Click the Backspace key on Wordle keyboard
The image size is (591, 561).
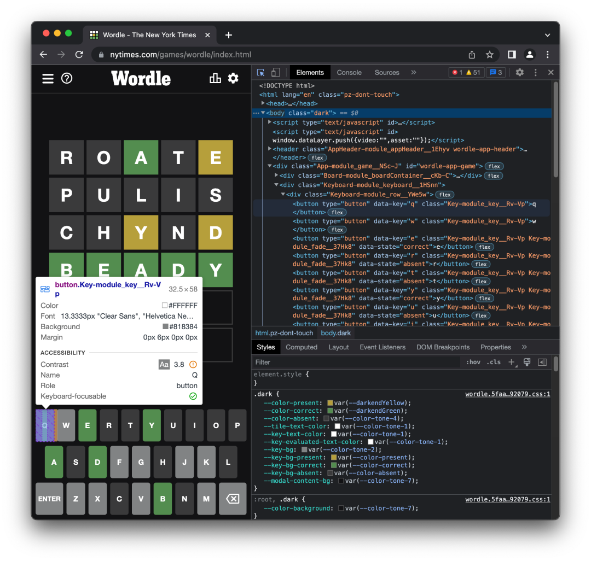click(x=233, y=499)
